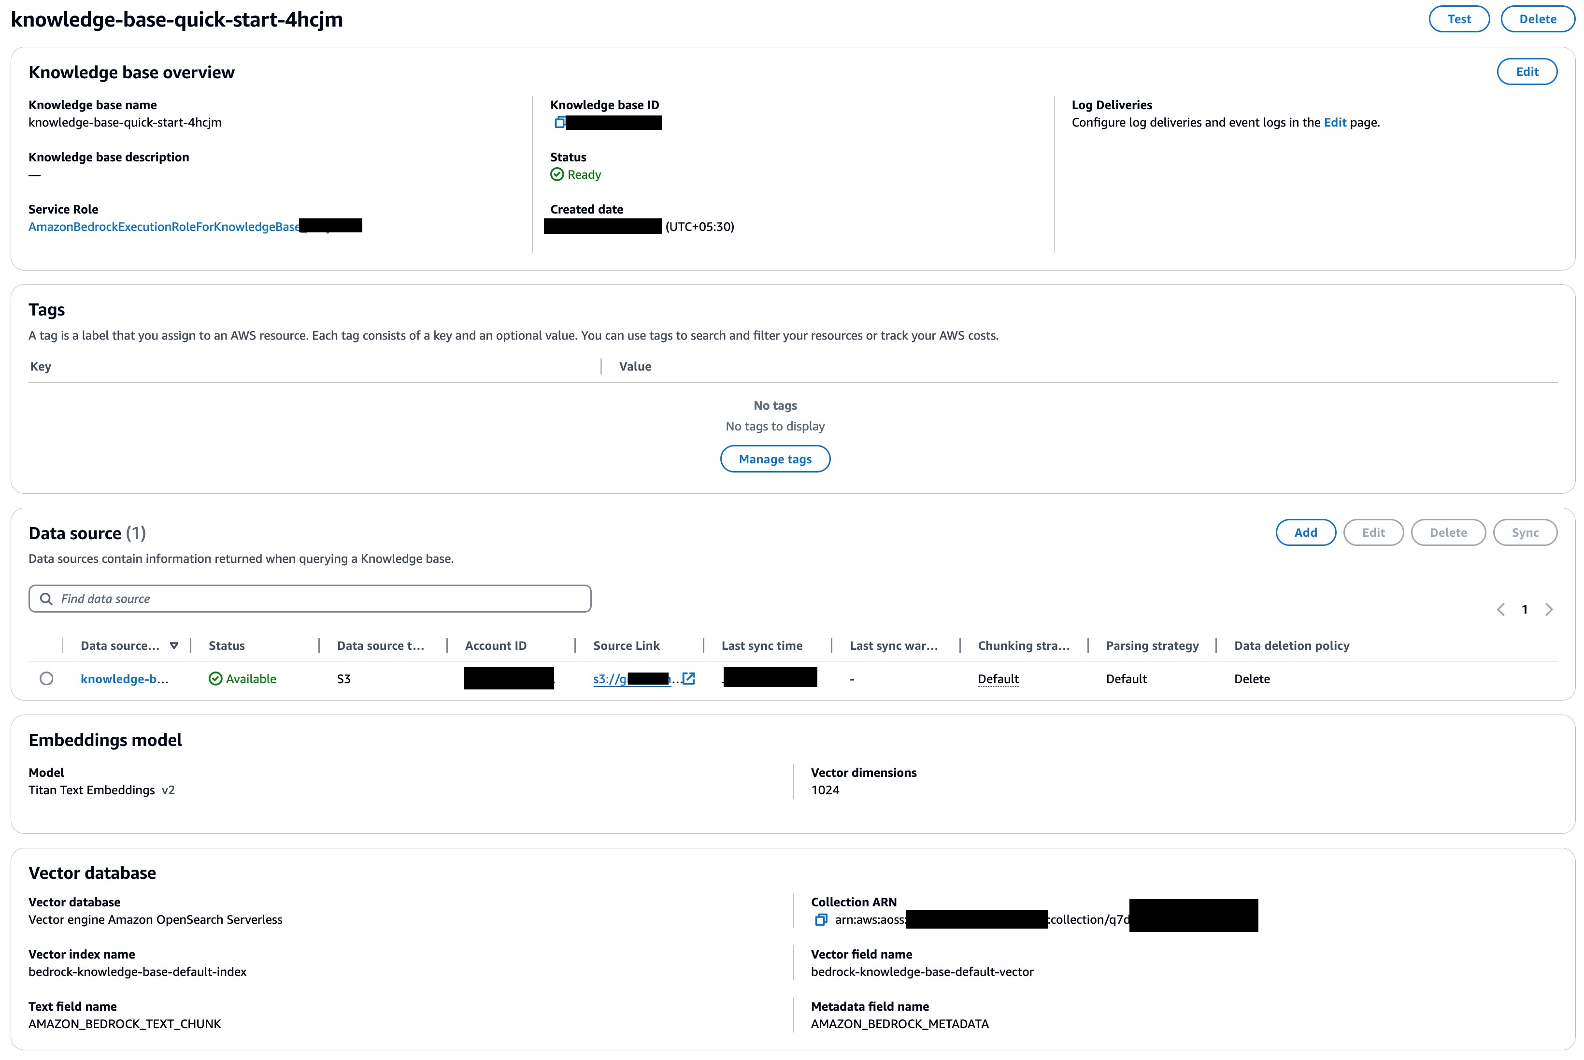
Task: Copy the Knowledge base ID
Action: click(559, 122)
